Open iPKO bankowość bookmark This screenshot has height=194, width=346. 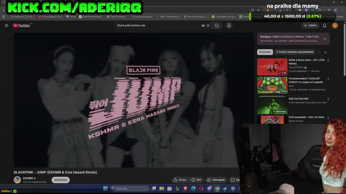[168, 17]
